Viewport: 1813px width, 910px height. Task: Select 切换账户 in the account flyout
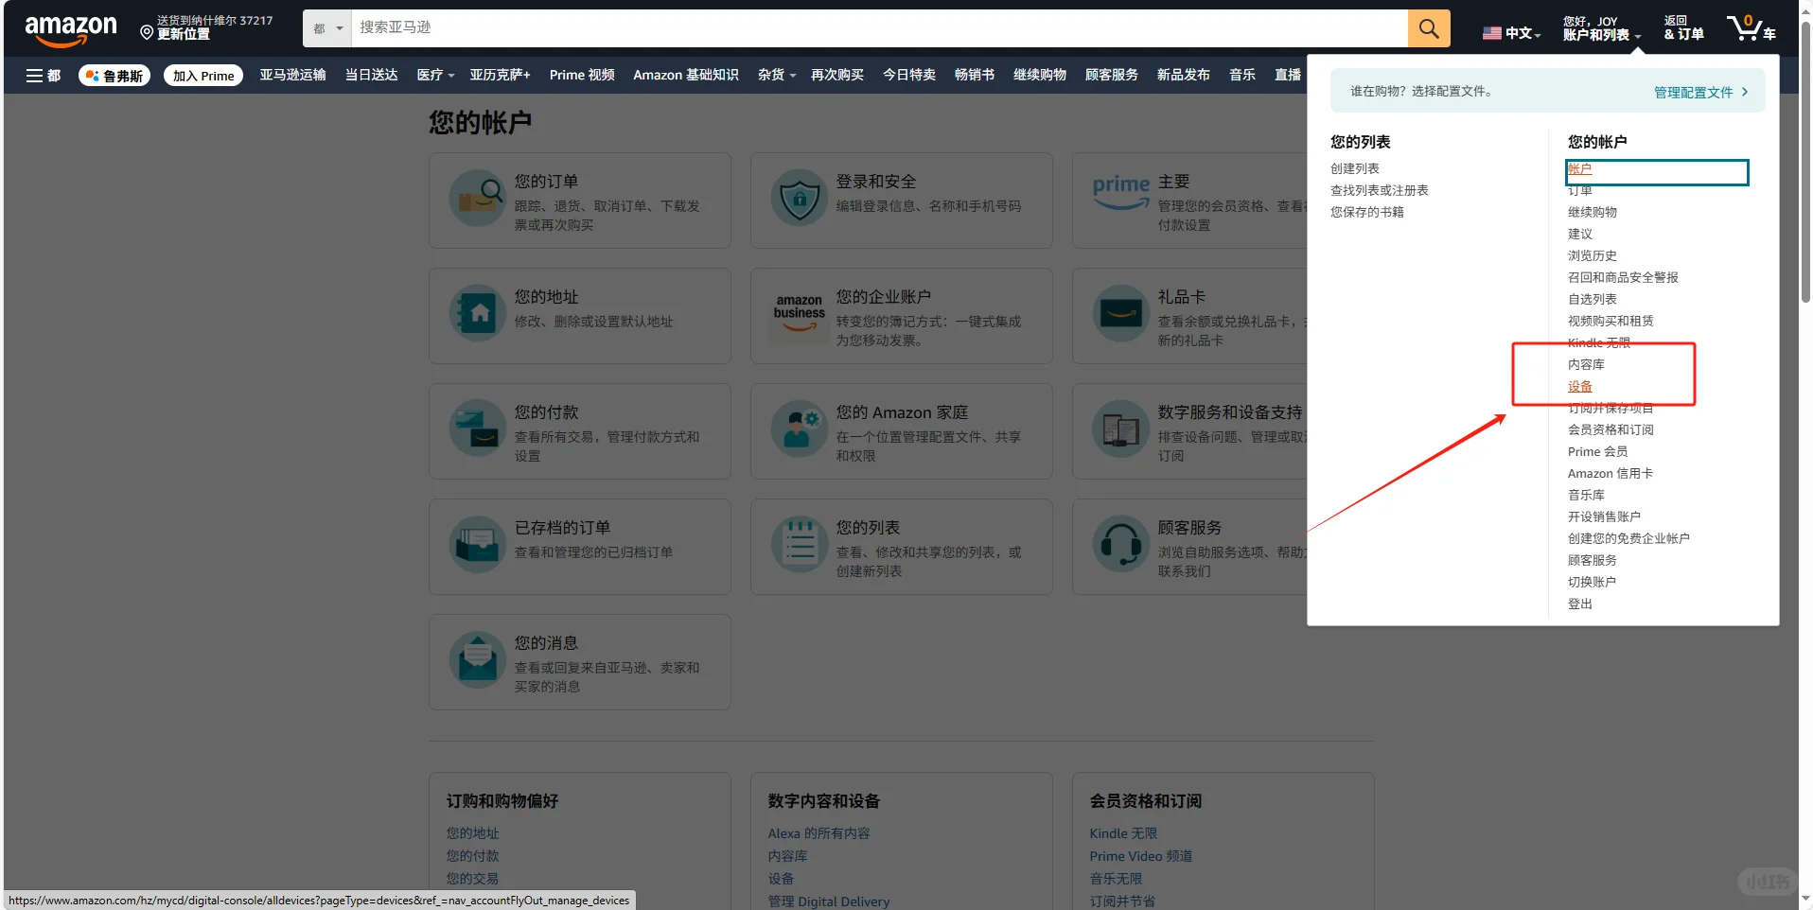(x=1593, y=583)
